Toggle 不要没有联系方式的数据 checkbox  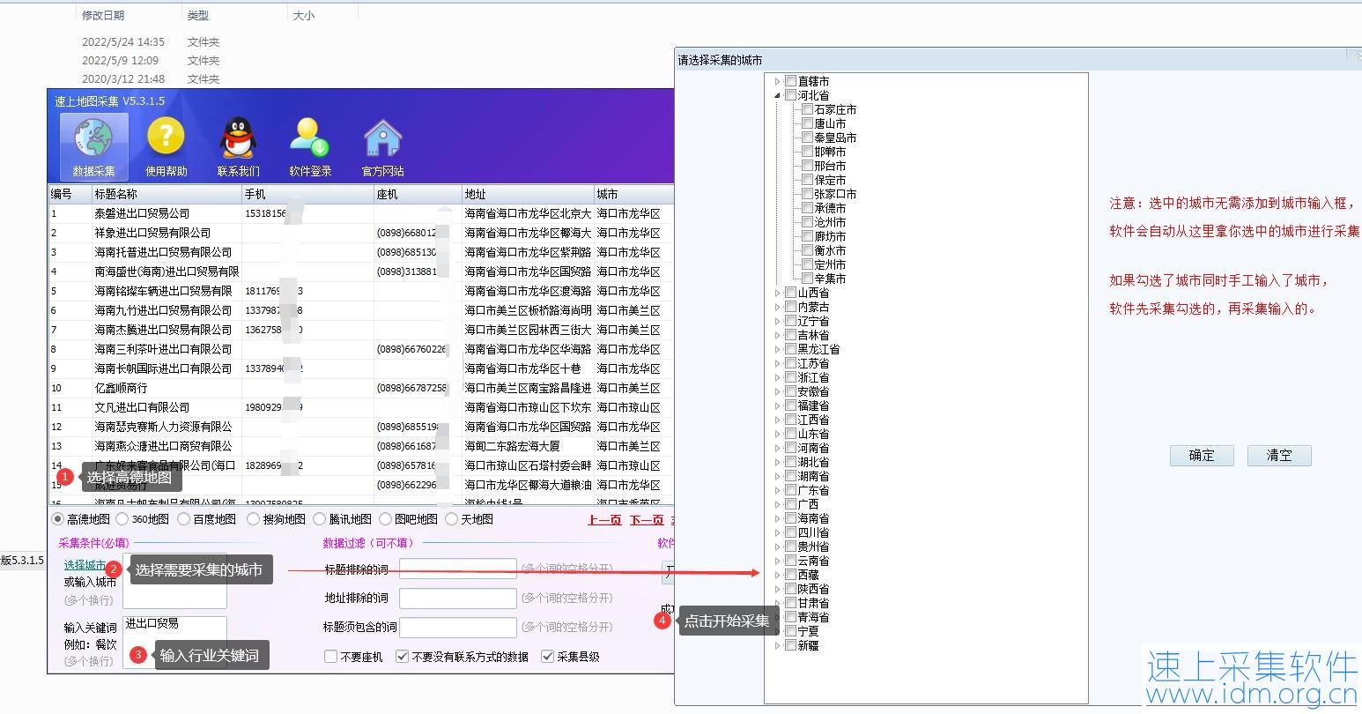403,657
